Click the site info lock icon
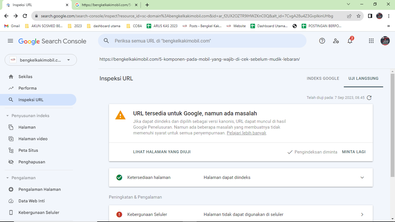The width and height of the screenshot is (395, 222). (x=36, y=16)
